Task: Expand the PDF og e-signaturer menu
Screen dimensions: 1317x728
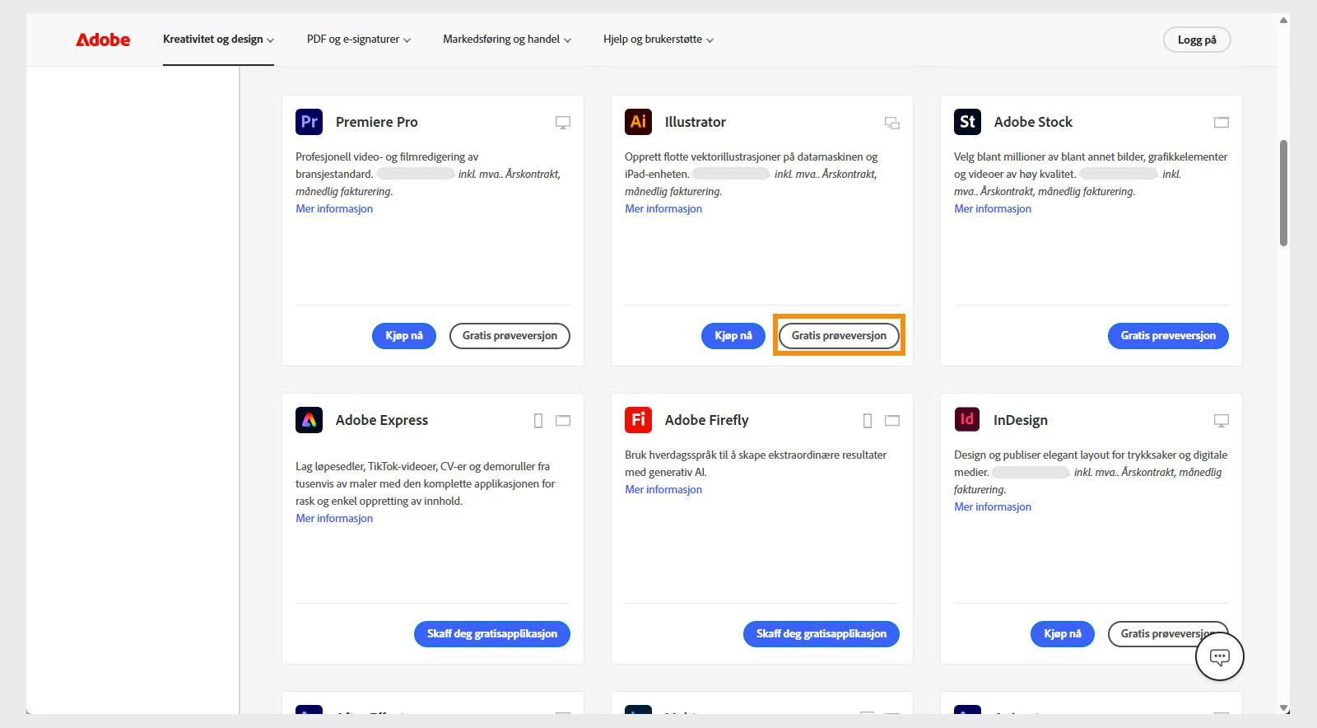Action: click(x=359, y=40)
